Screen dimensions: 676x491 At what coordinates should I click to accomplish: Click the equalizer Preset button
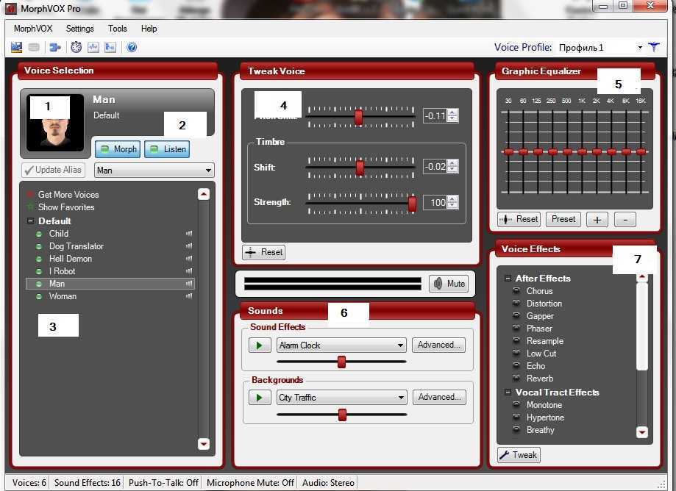pyautogui.click(x=563, y=219)
